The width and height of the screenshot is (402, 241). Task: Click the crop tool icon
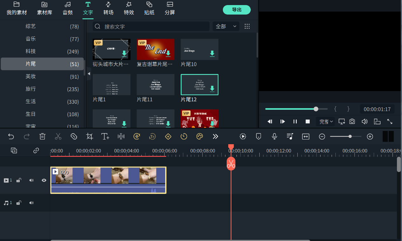coord(89,136)
